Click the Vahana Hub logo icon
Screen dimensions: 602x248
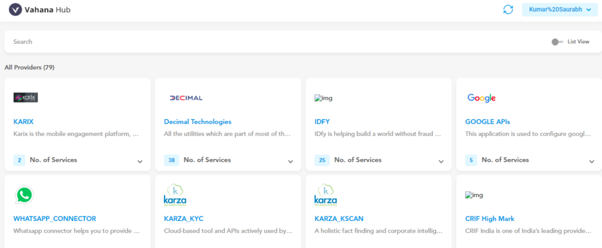pos(15,9)
